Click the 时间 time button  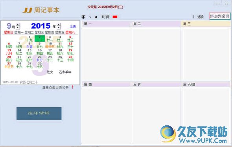106,17
